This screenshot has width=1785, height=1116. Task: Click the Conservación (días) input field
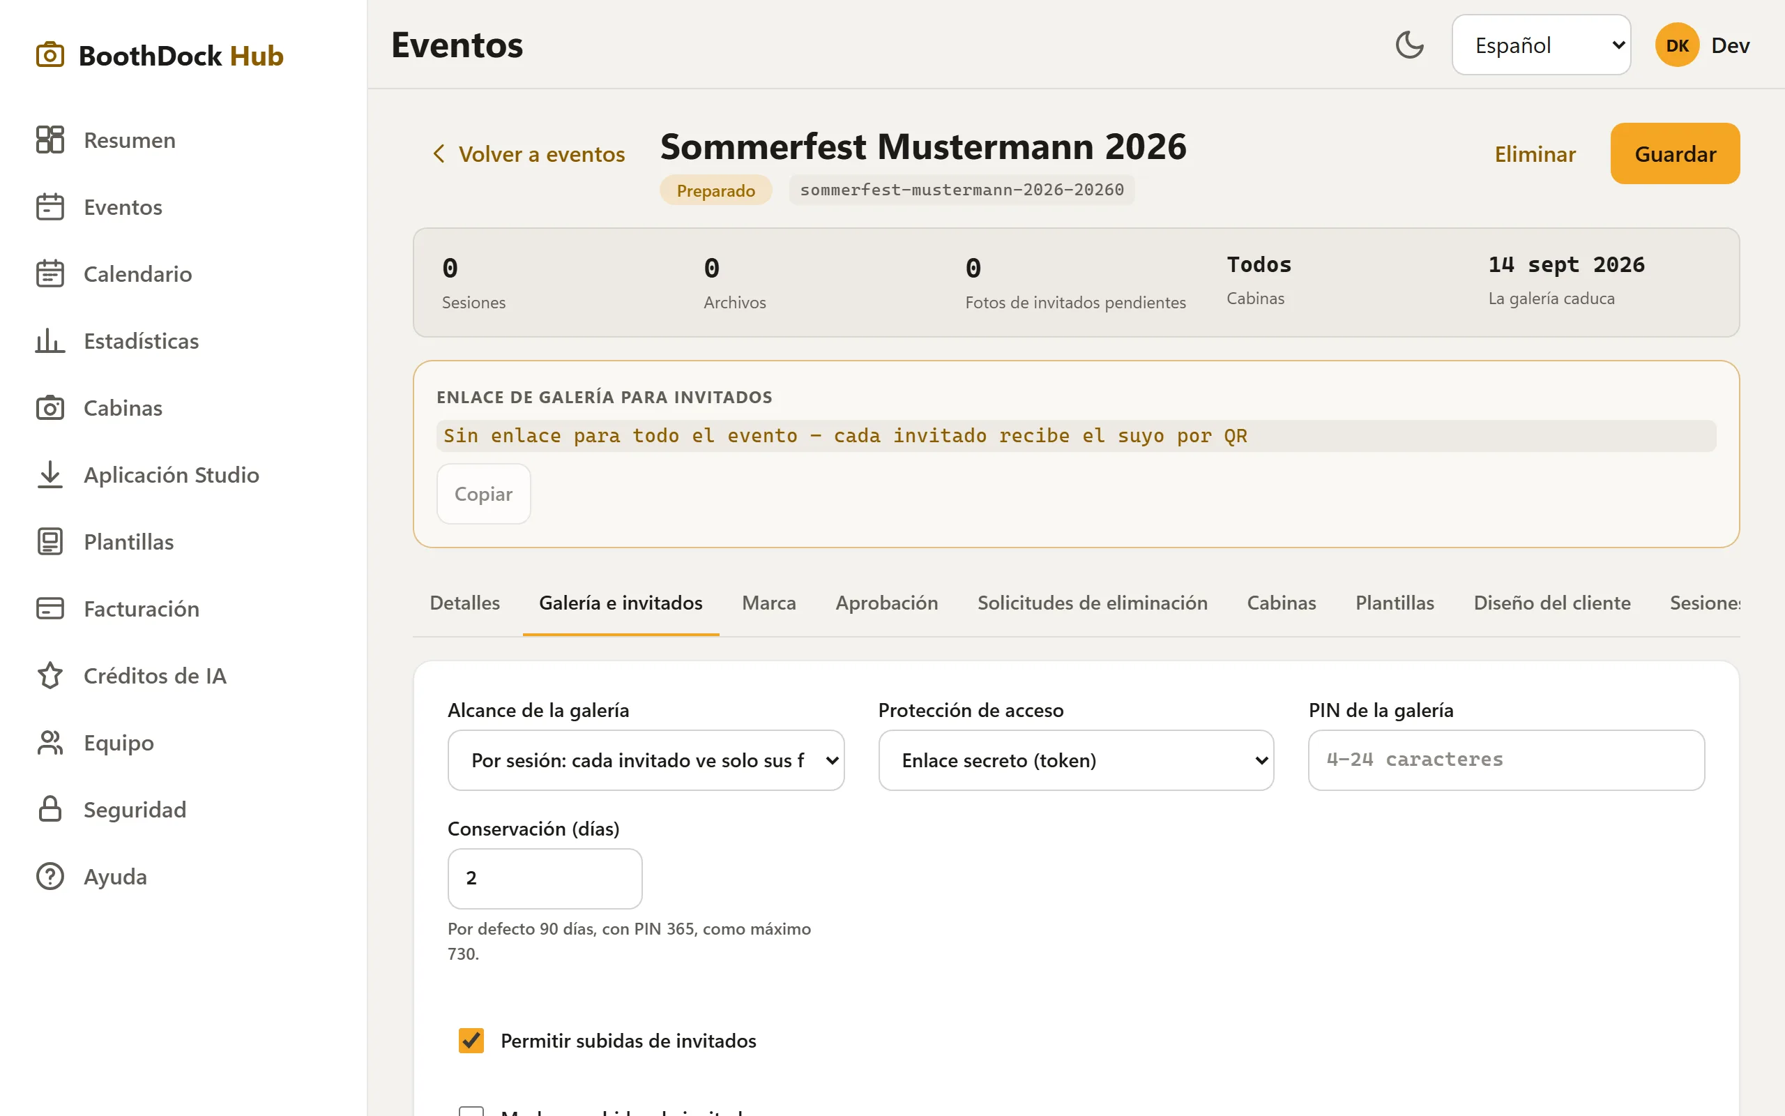pyautogui.click(x=545, y=878)
